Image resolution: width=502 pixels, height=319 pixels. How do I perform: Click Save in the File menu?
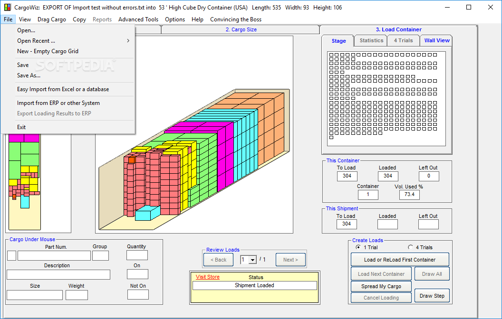pyautogui.click(x=23, y=65)
